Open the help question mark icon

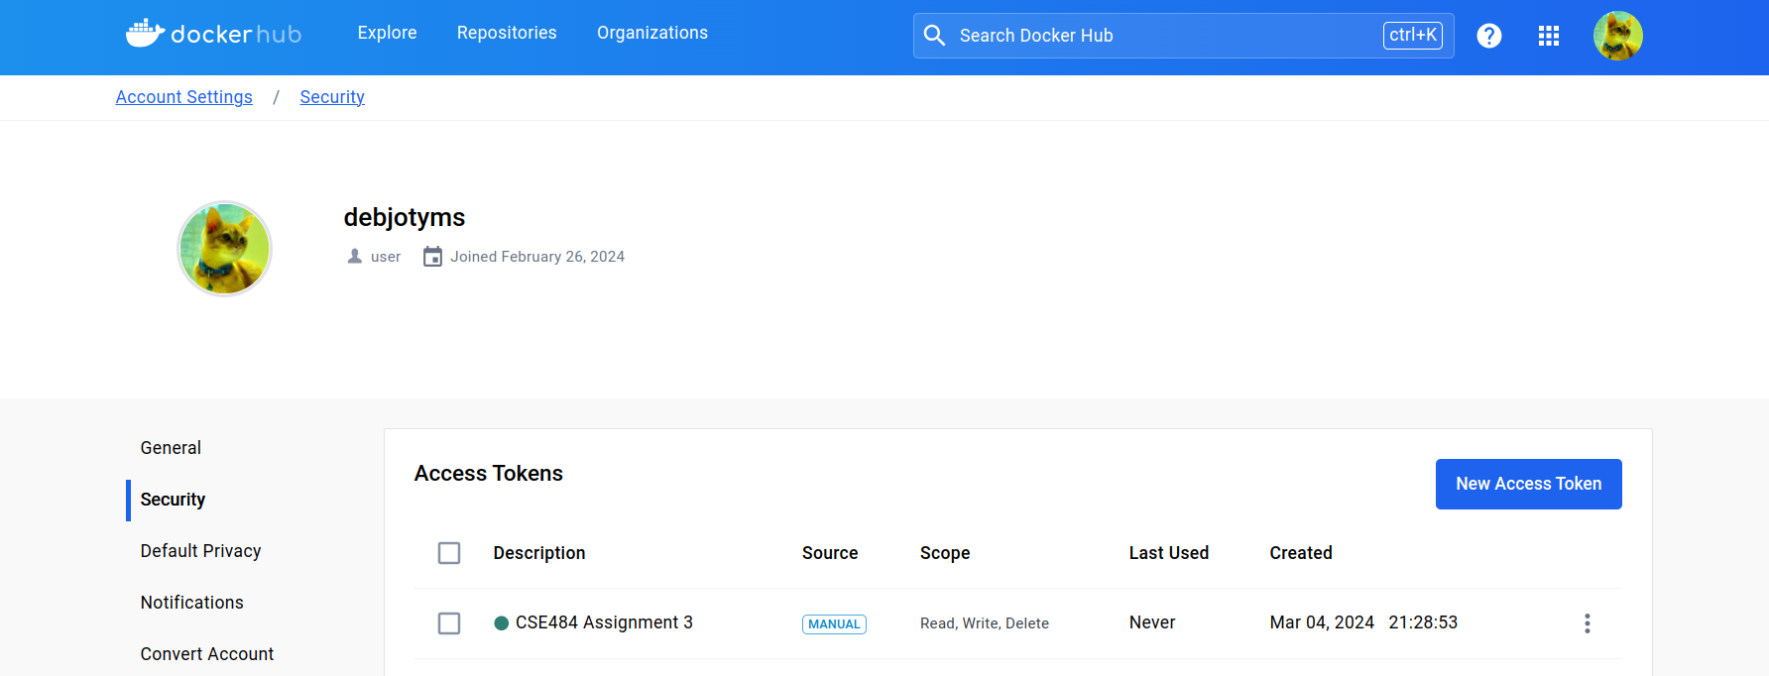1488,36
